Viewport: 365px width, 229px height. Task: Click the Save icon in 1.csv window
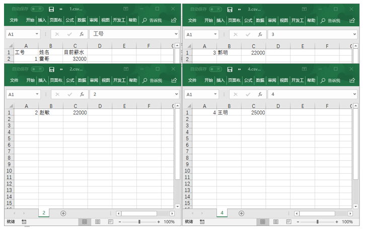pos(51,9)
